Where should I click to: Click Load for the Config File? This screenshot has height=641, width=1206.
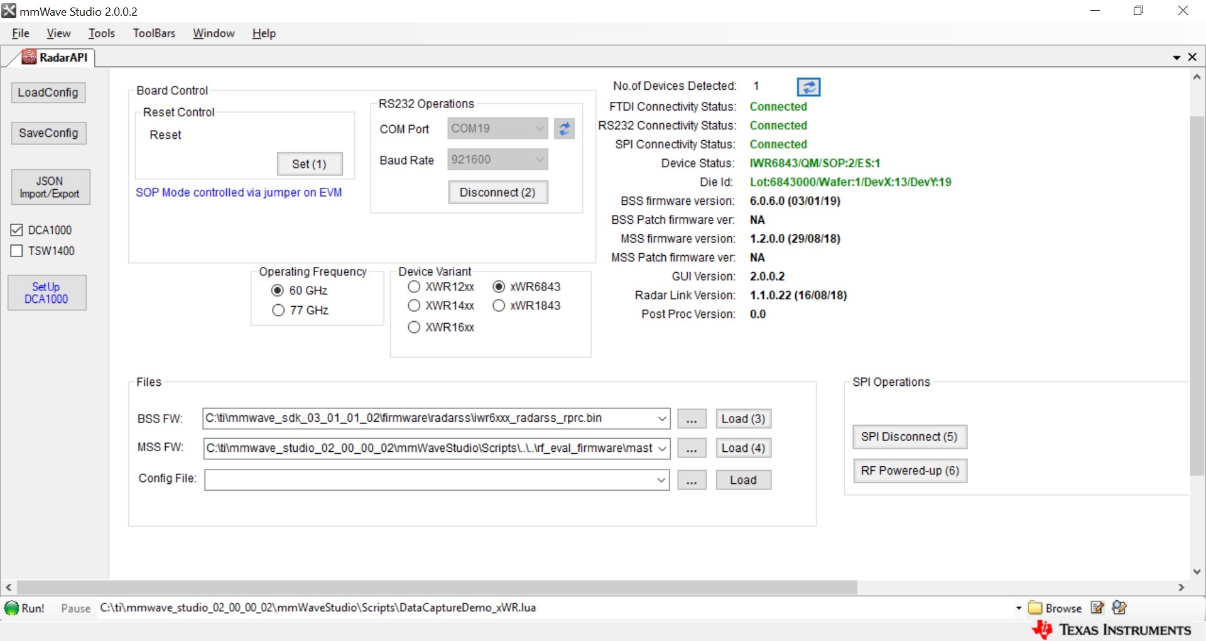click(x=743, y=480)
